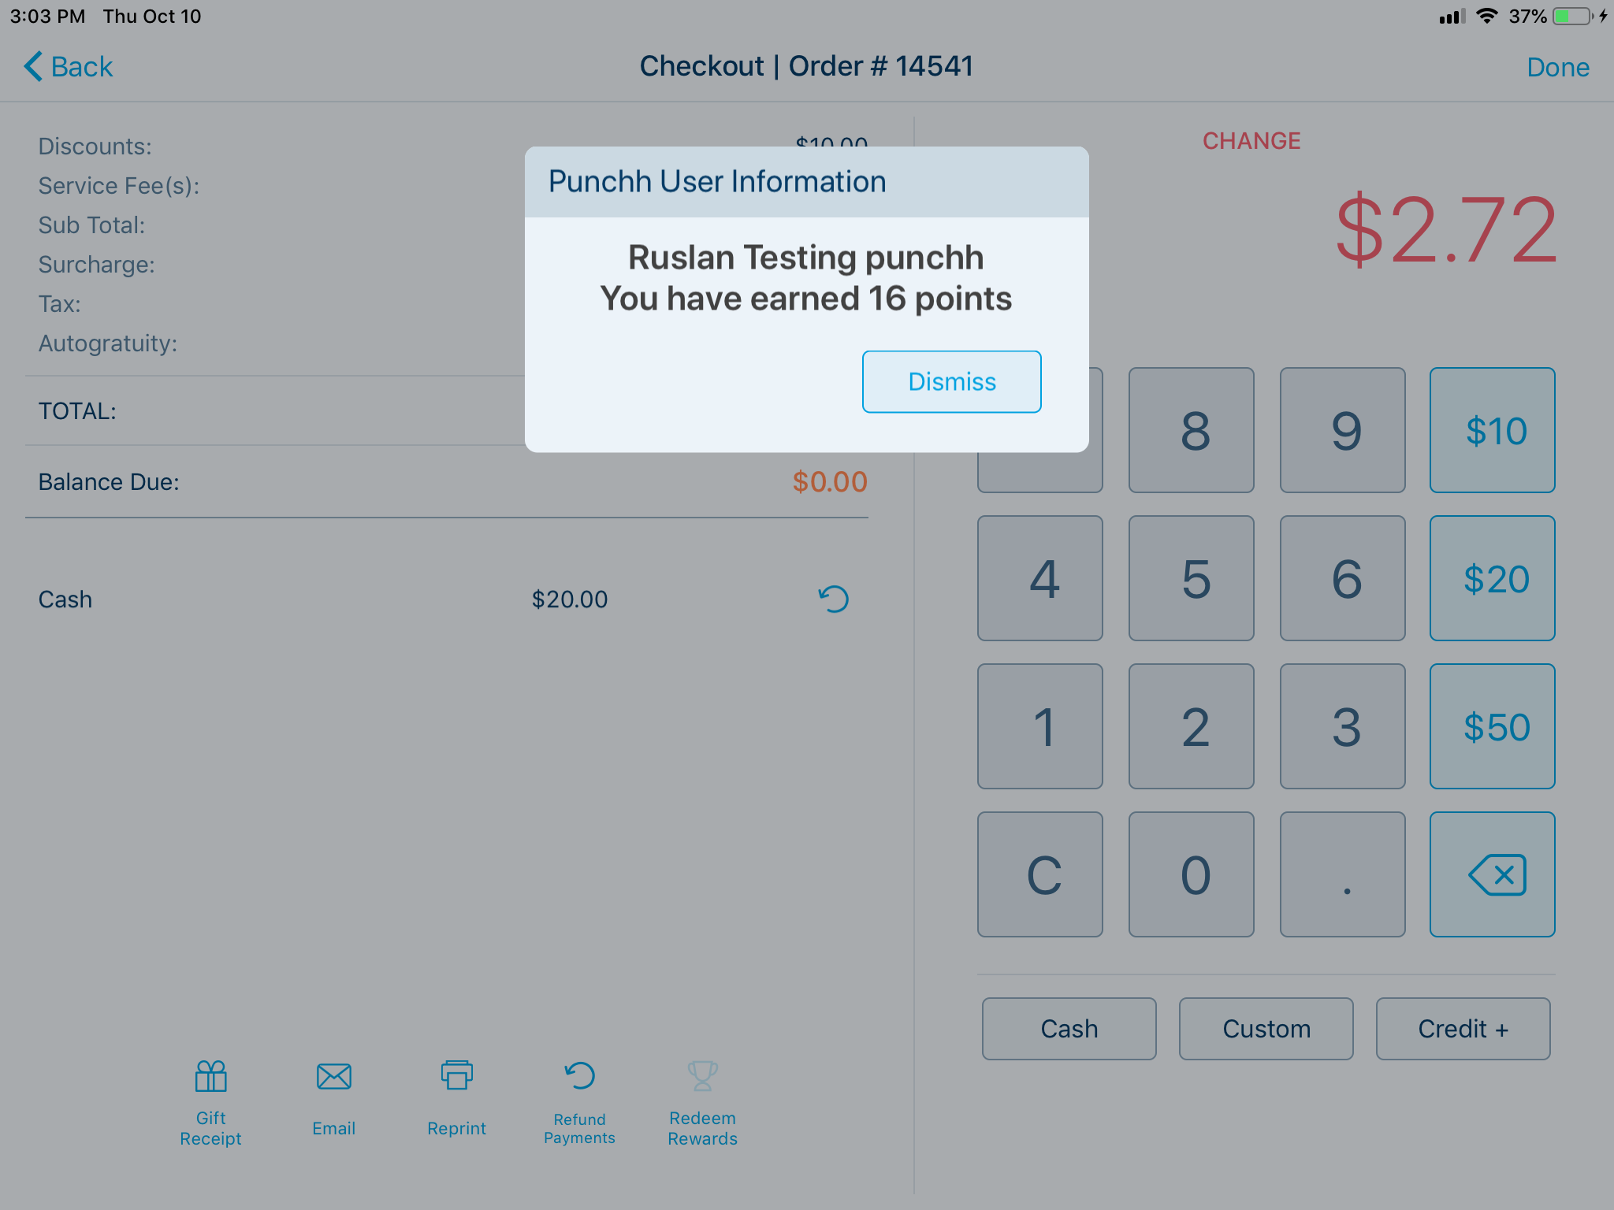The width and height of the screenshot is (1614, 1210).
Task: Select the Cash payment type
Action: click(1069, 1029)
